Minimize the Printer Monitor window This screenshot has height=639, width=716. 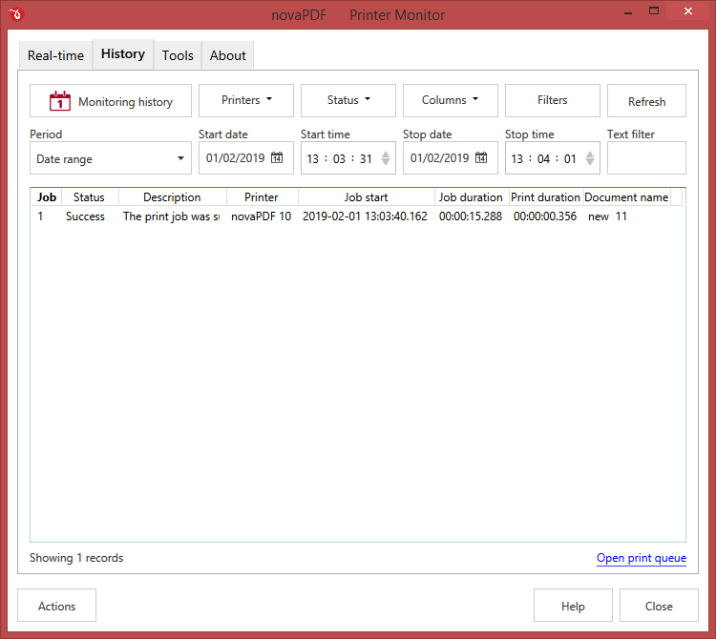click(x=628, y=11)
